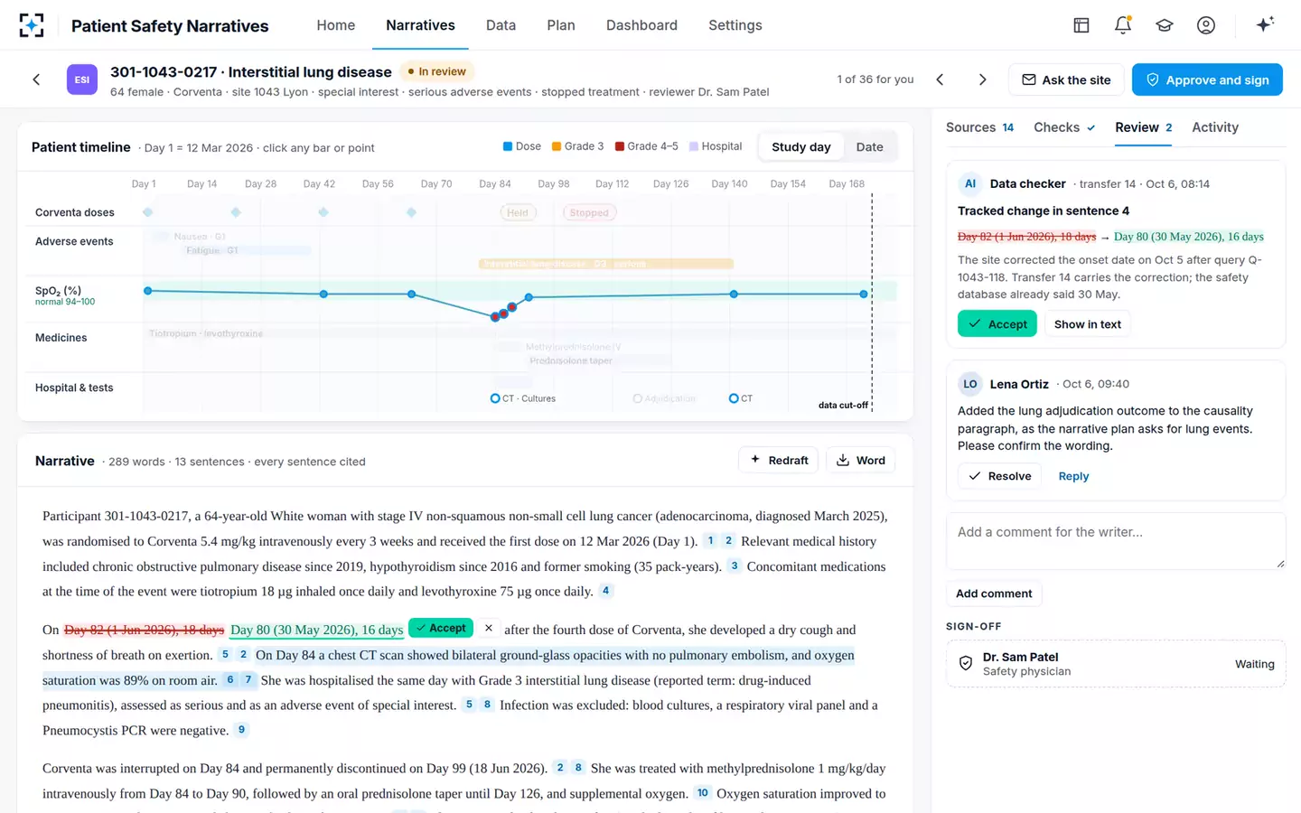
Task: Toggle the Dose legend item
Action: pyautogui.click(x=522, y=146)
